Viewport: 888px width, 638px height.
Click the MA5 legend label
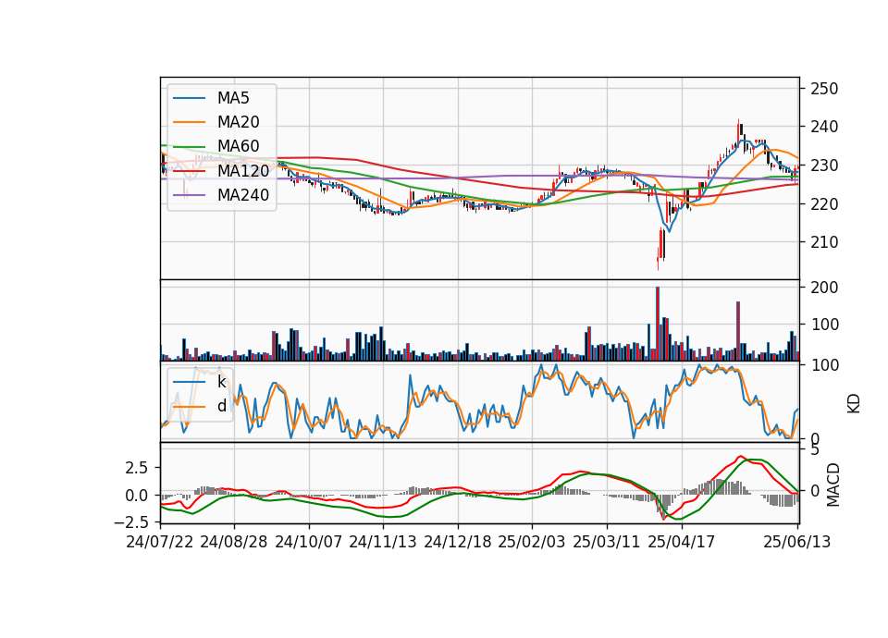tap(233, 98)
